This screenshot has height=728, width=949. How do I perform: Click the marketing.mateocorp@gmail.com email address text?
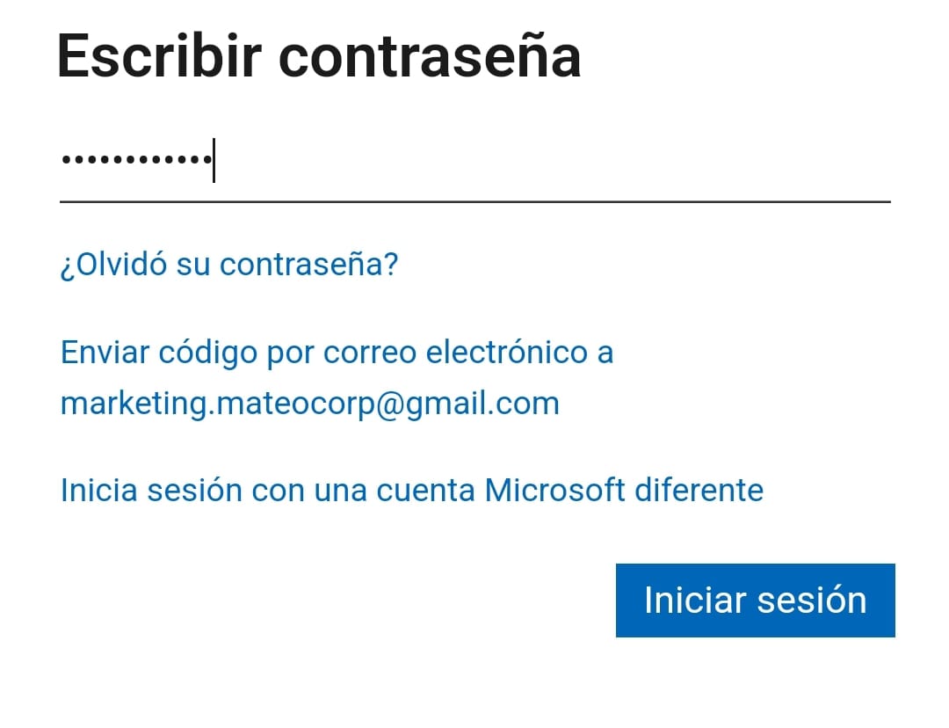pos(310,404)
